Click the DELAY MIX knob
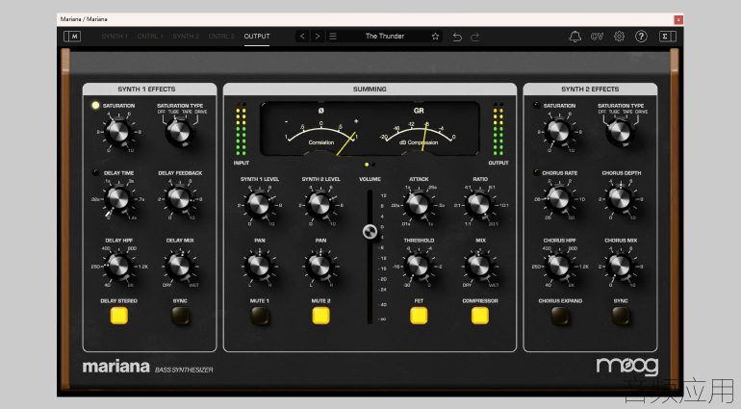 click(180, 267)
